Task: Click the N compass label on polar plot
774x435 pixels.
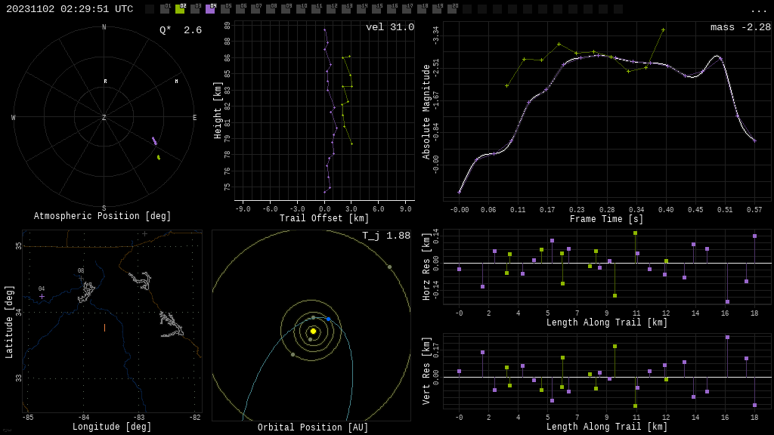Action: [x=104, y=27]
